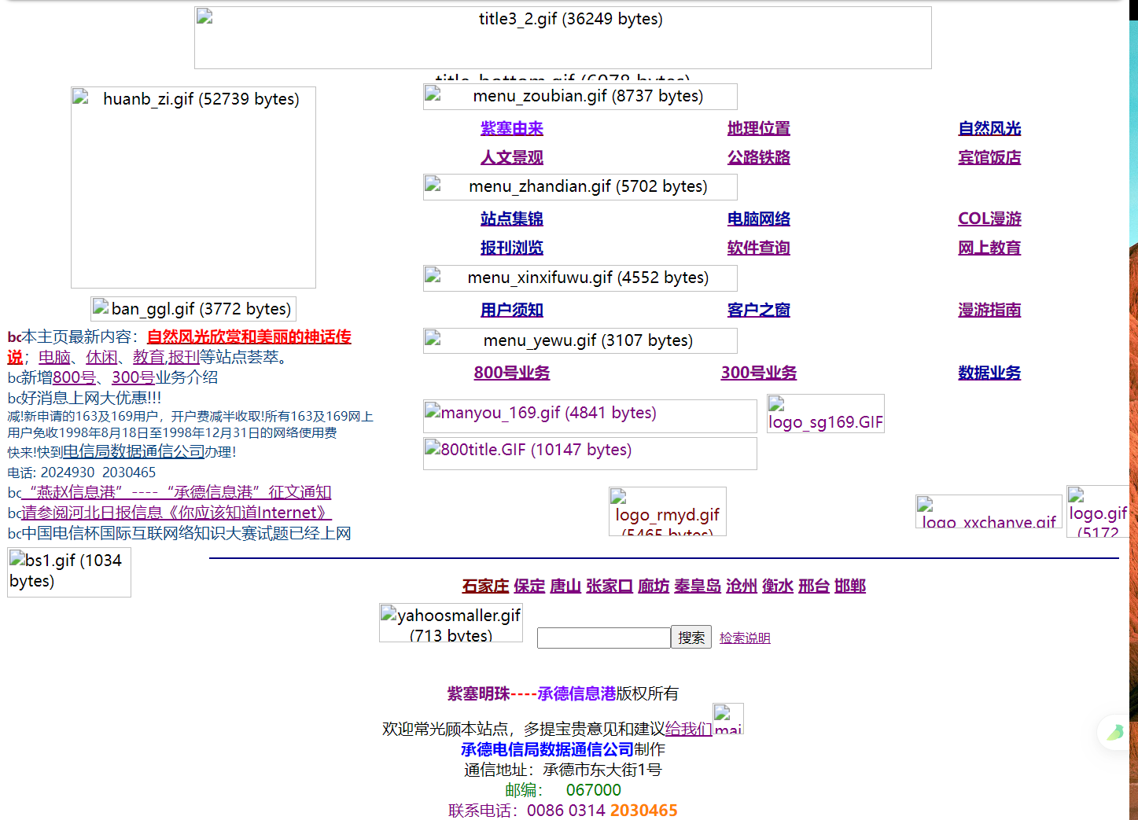Open the 自然风光 menu link
The width and height of the screenshot is (1138, 820).
coord(989,128)
